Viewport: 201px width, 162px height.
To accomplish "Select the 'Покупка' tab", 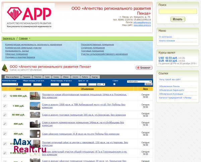I will click(38, 77).
